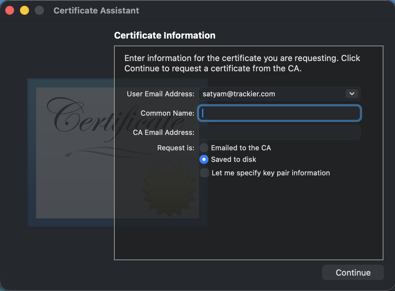The image size is (395, 291).
Task: Click the "Common Name:" label
Action: click(167, 113)
